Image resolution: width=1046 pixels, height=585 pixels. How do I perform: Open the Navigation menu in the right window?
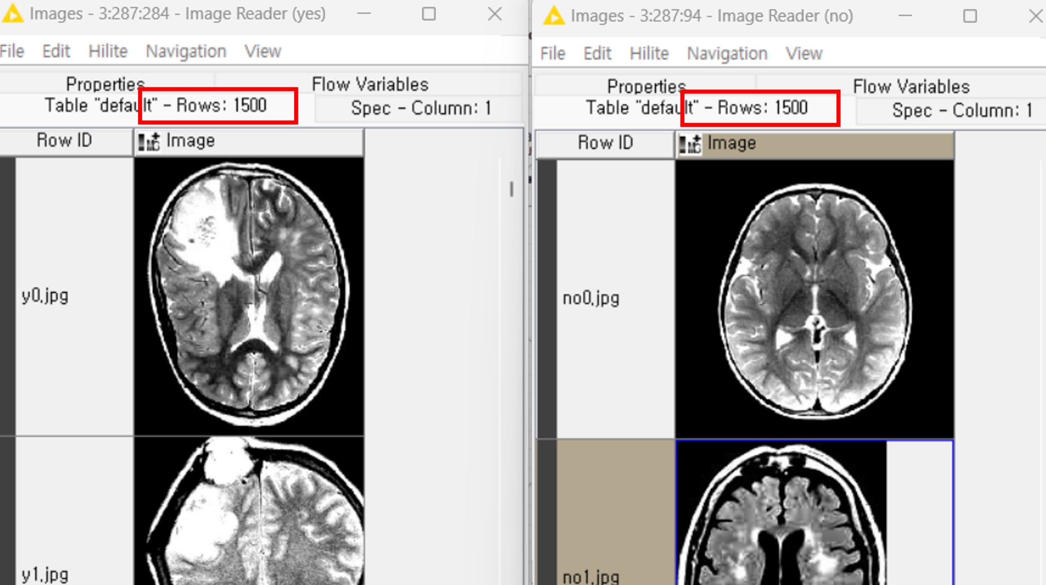[727, 54]
